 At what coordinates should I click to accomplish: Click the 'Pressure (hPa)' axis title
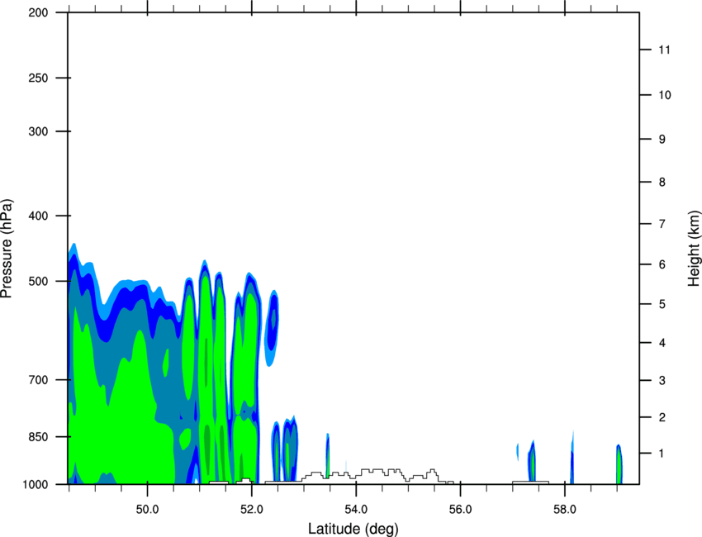coord(7,249)
